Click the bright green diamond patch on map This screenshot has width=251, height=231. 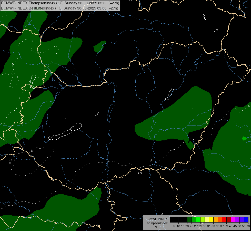tap(244, 139)
